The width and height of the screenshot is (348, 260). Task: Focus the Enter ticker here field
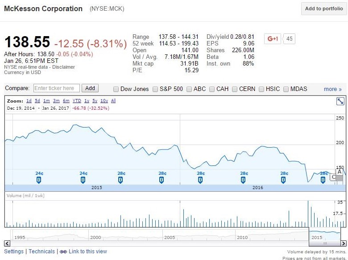[57, 88]
